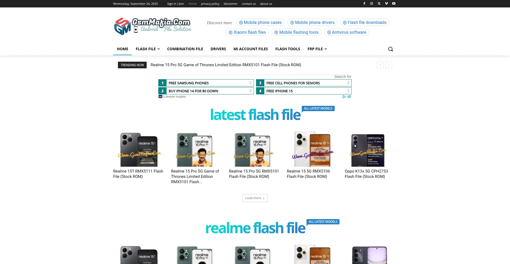
Task: Open the disclaimer link
Action: coord(231,4)
